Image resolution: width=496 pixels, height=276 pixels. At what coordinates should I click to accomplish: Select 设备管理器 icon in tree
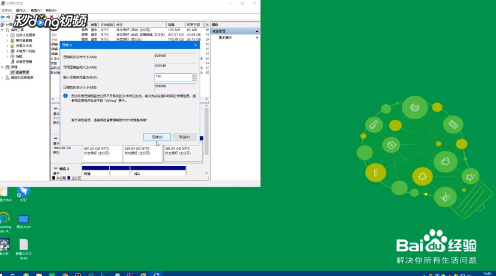click(x=13, y=62)
